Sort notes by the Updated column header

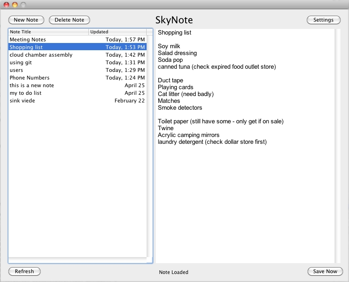point(118,32)
